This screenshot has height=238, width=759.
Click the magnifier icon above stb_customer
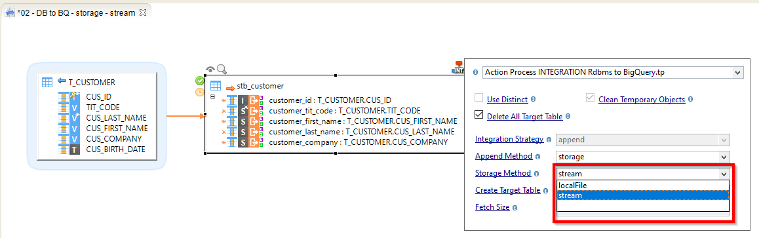point(222,69)
